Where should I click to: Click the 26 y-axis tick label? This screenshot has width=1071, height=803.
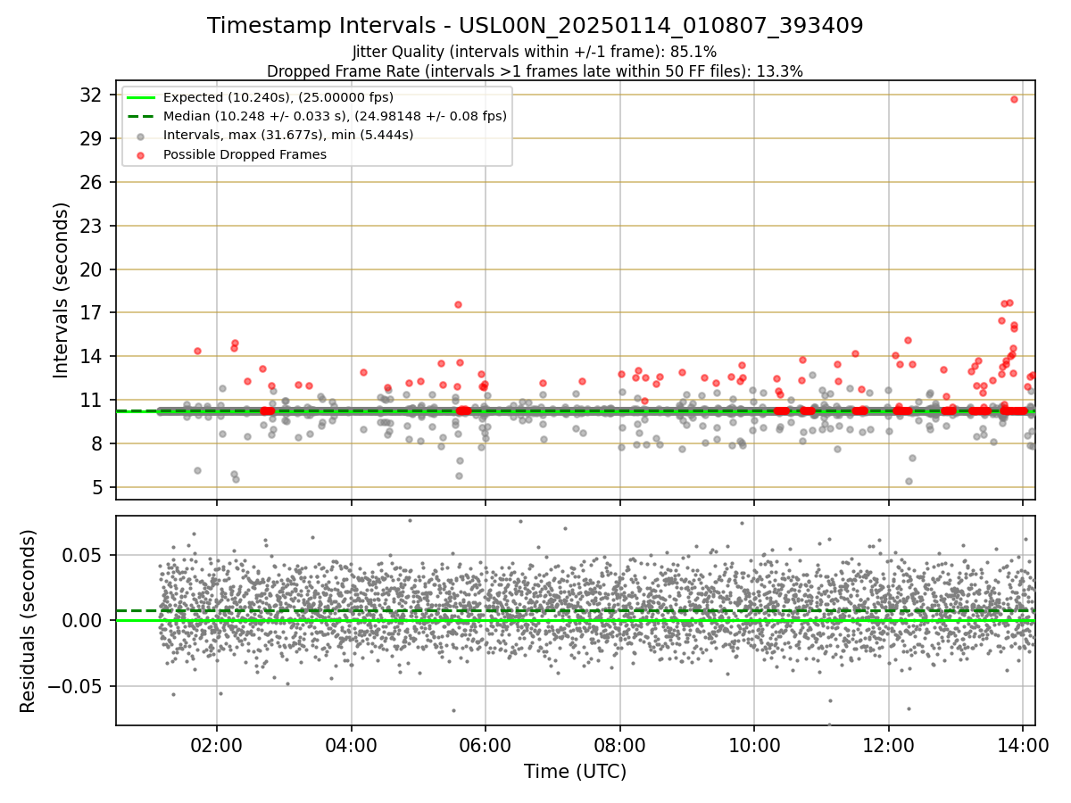click(x=92, y=182)
